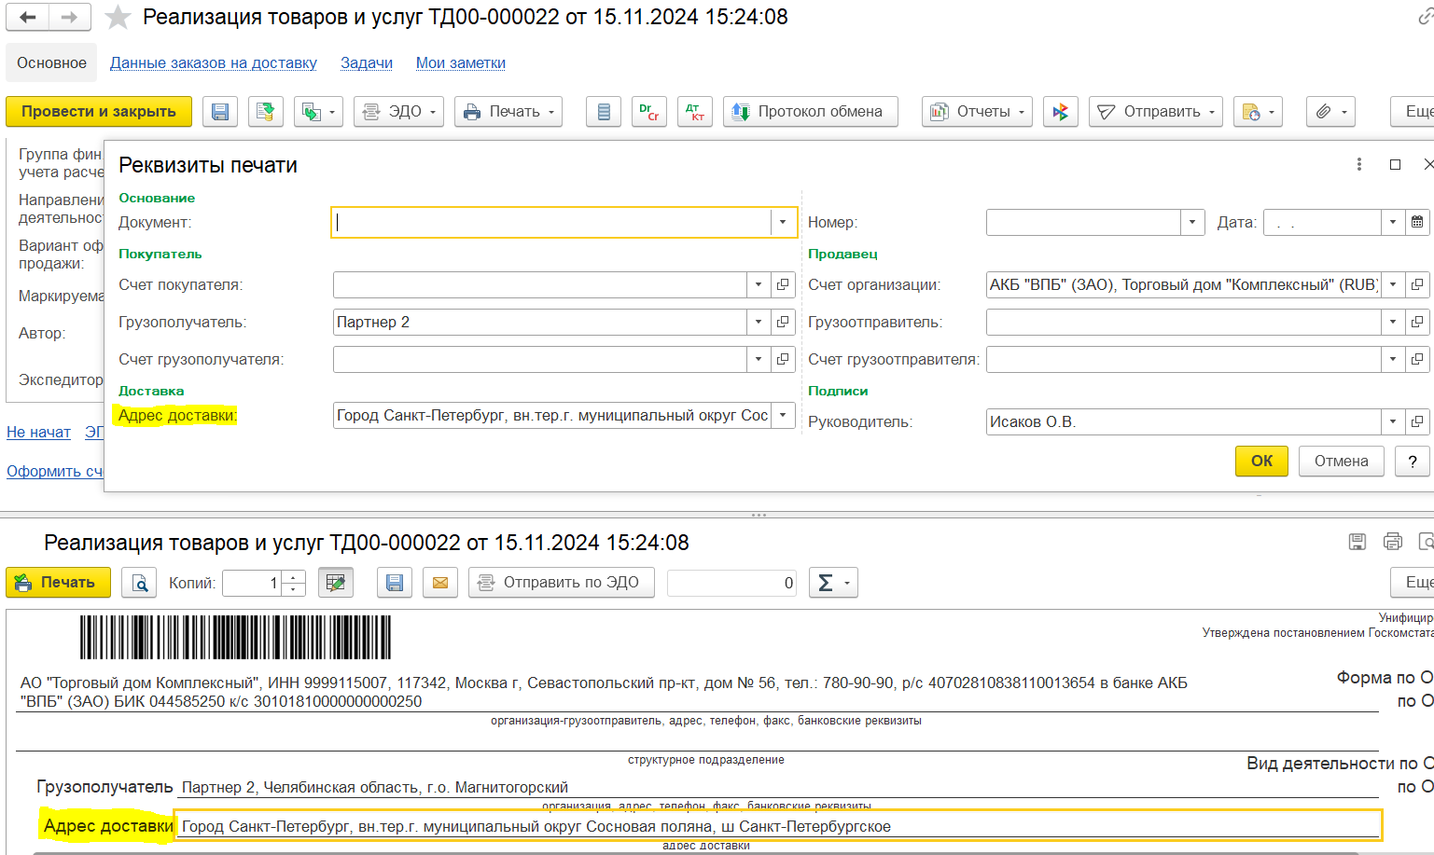Click the save document floppy icon in top toolbar

click(x=219, y=112)
